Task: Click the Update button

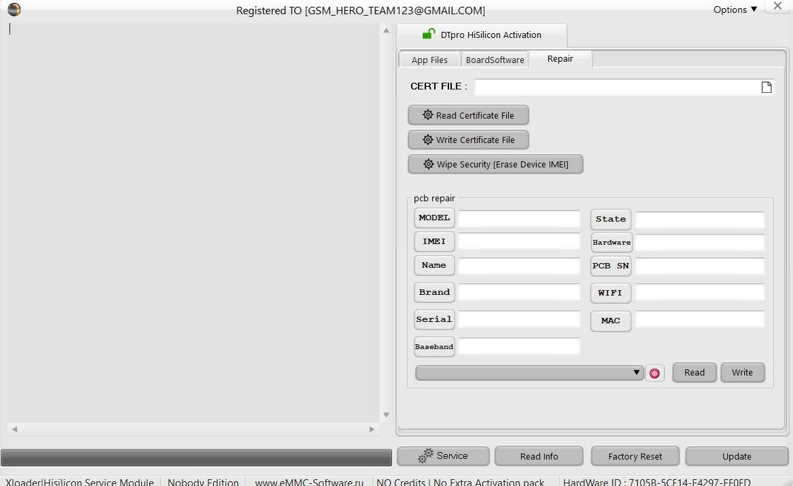Action: tap(737, 456)
